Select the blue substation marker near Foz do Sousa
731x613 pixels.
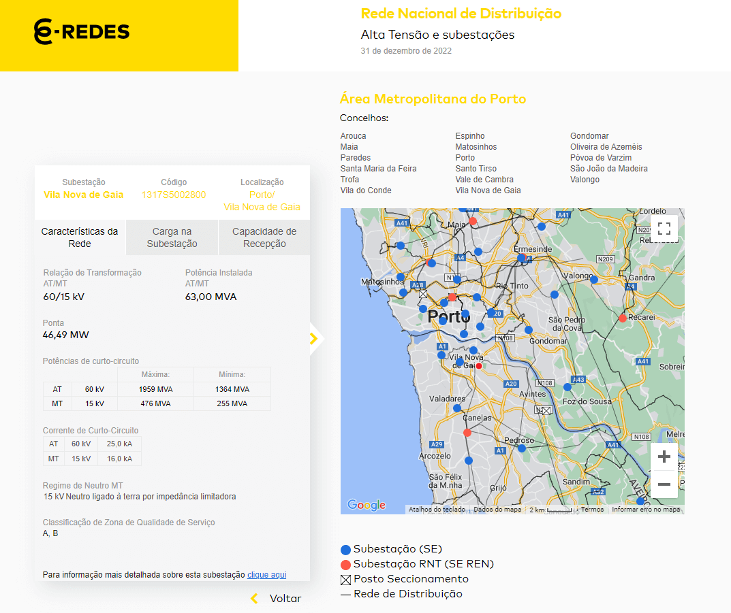[567, 387]
